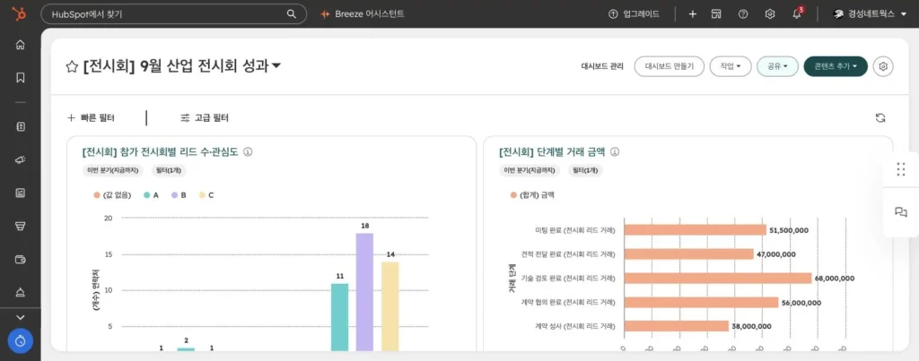Open report title 참가 전시회별 리드 수·관심도

pos(160,152)
